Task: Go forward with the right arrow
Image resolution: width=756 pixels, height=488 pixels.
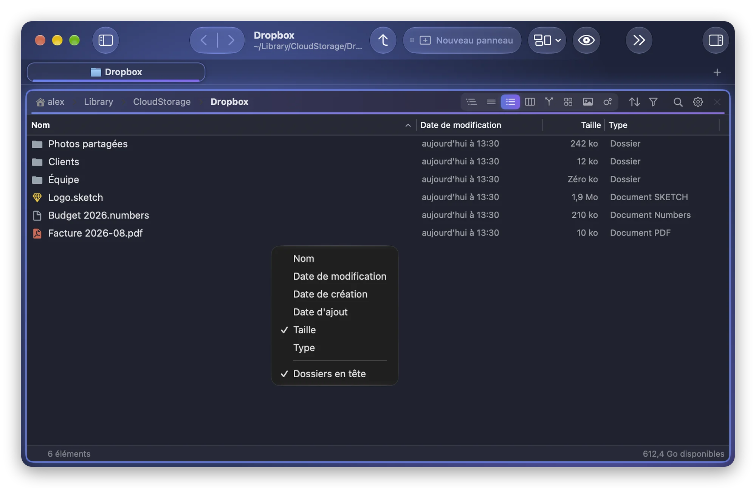Action: [231, 40]
